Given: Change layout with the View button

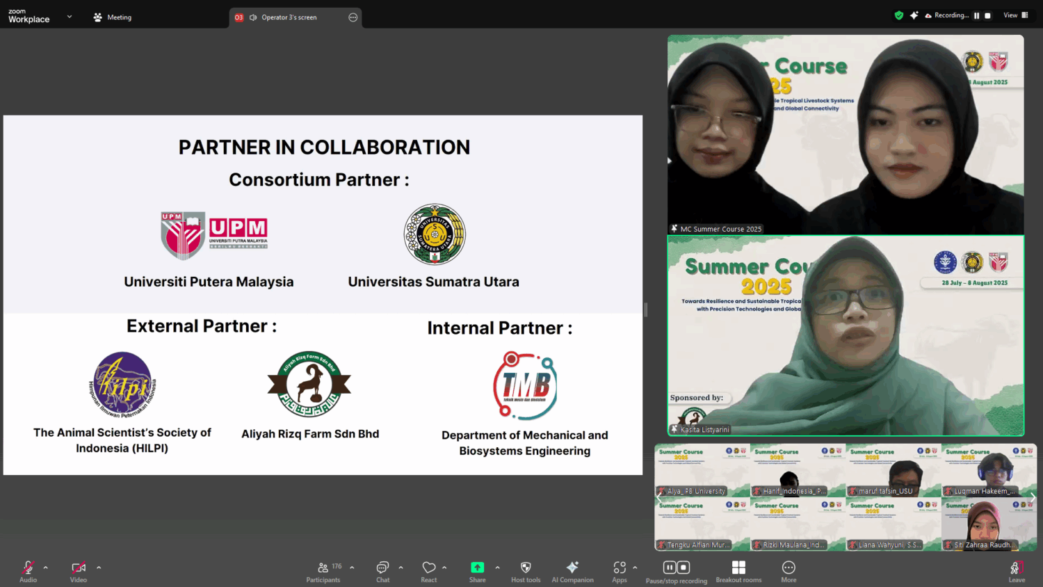Looking at the screenshot, I should [x=1015, y=15].
